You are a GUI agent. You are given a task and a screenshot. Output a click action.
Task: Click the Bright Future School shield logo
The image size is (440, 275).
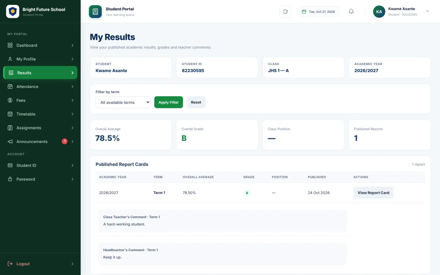click(x=13, y=12)
